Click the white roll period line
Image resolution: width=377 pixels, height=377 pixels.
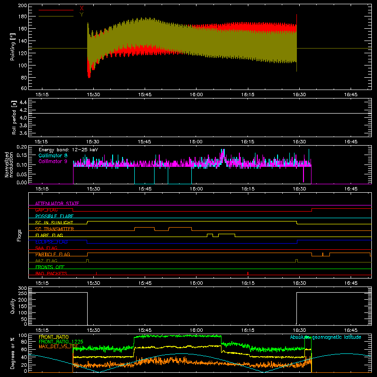coord(200,113)
